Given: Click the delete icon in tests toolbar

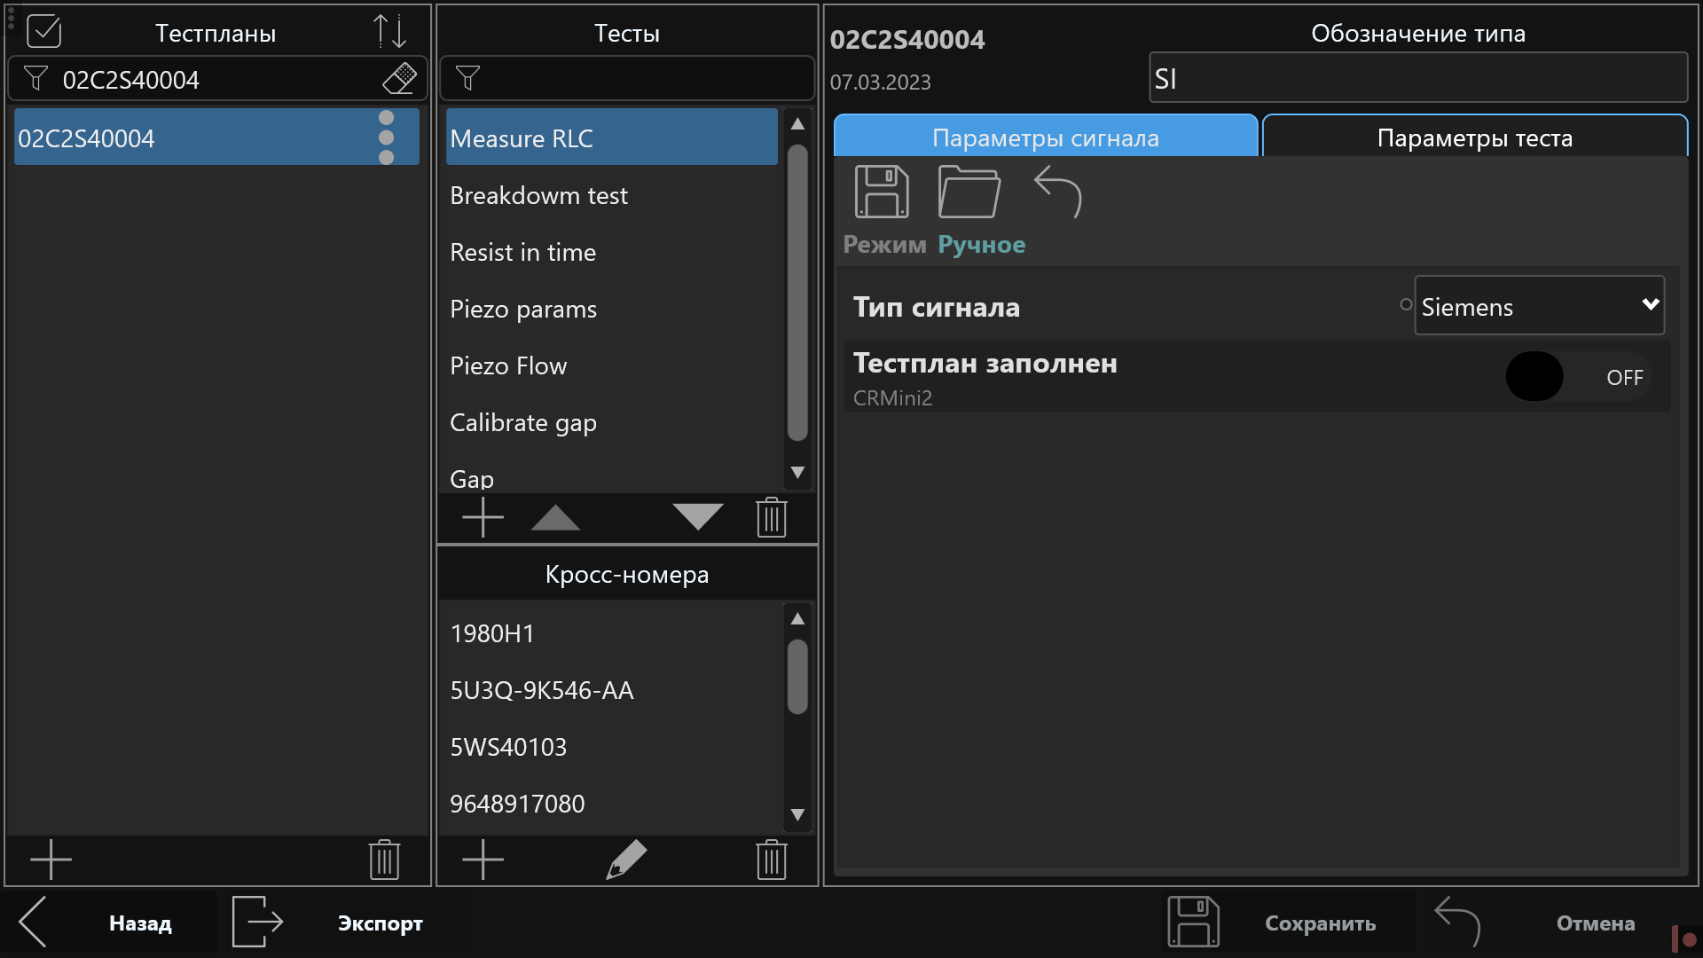Looking at the screenshot, I should (x=773, y=517).
